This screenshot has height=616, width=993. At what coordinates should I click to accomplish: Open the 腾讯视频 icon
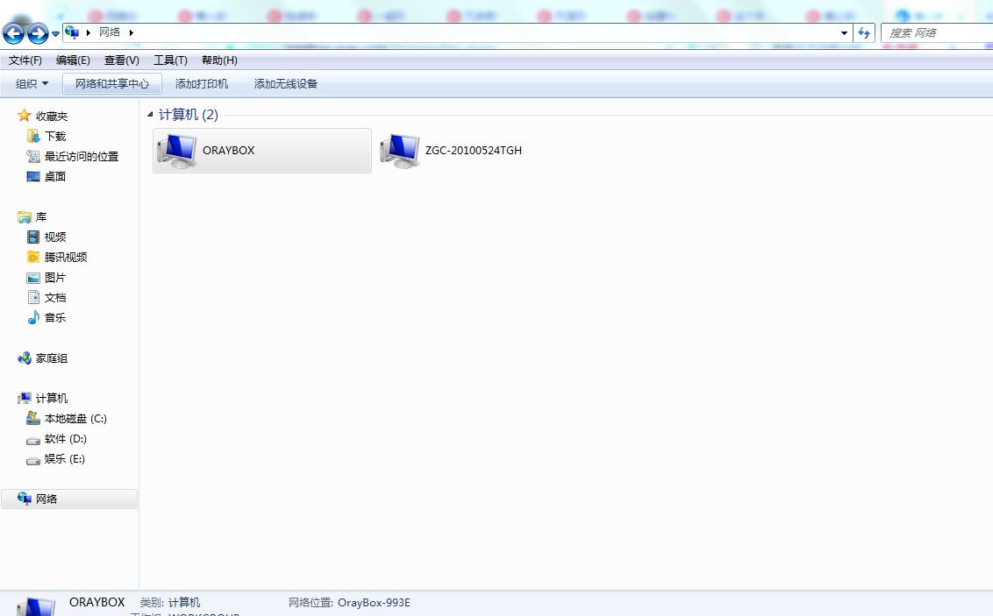tap(33, 257)
